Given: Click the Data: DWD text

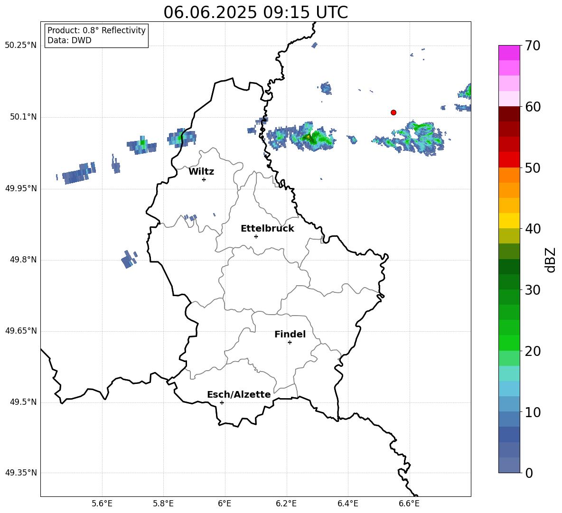Looking at the screenshot, I should pyautogui.click(x=69, y=40).
